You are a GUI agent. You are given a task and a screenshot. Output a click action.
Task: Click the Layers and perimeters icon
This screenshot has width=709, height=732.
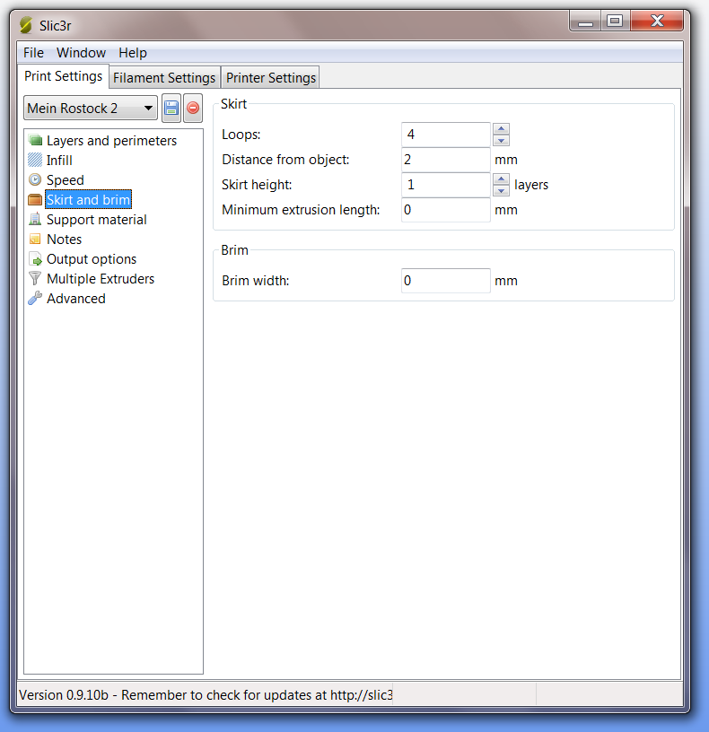35,140
